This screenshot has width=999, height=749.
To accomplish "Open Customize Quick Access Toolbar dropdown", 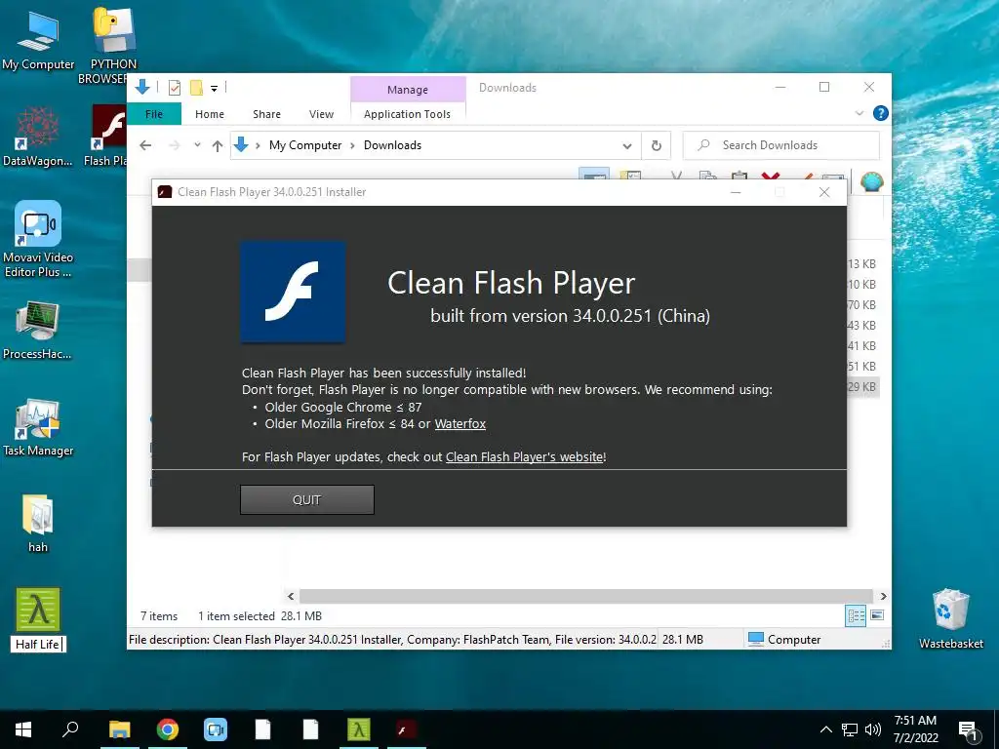I will click(214, 89).
